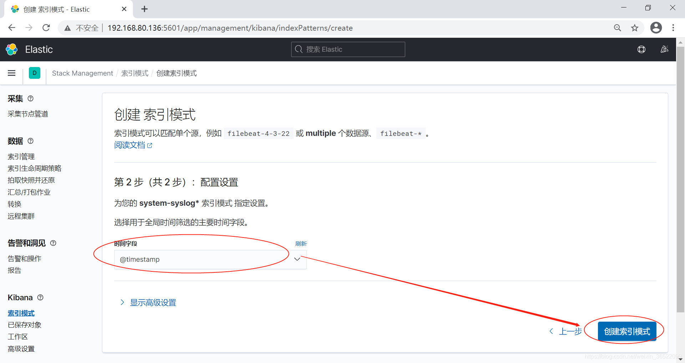The width and height of the screenshot is (685, 363).
Task: Open the help menu lifebuoy icon
Action: (641, 50)
